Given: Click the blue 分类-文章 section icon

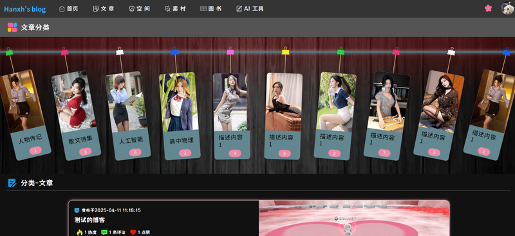Looking at the screenshot, I should click(12, 183).
